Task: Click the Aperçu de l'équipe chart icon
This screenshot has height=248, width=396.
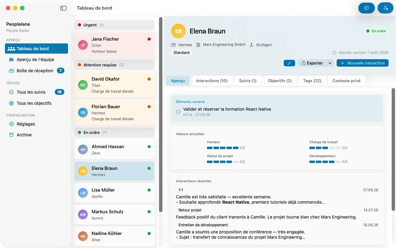Action: (11, 60)
